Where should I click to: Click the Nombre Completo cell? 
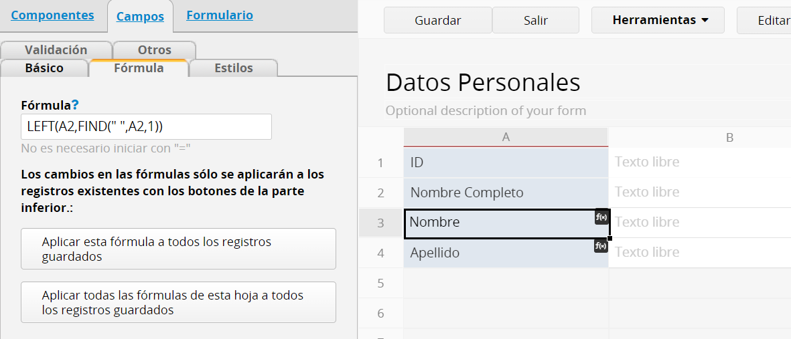[x=506, y=193]
